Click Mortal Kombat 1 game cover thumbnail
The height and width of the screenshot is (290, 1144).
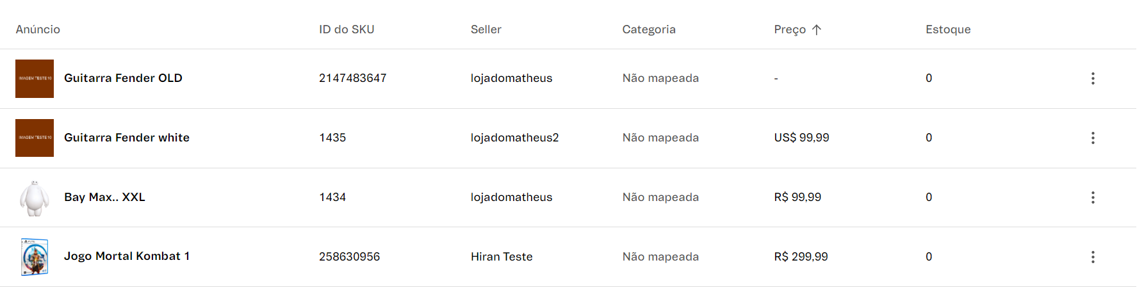[35, 257]
